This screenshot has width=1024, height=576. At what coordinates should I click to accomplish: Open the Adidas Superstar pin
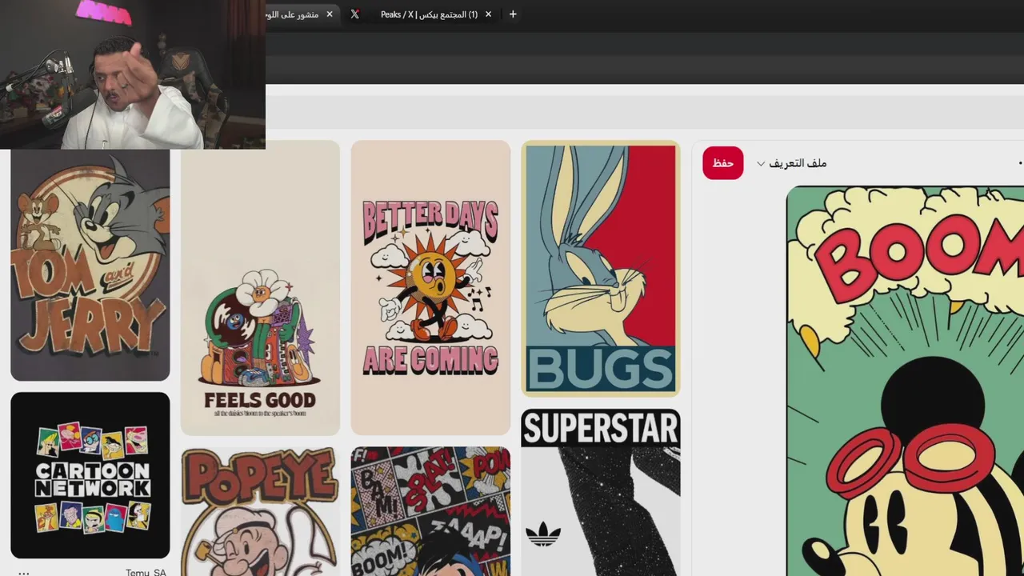(601, 493)
